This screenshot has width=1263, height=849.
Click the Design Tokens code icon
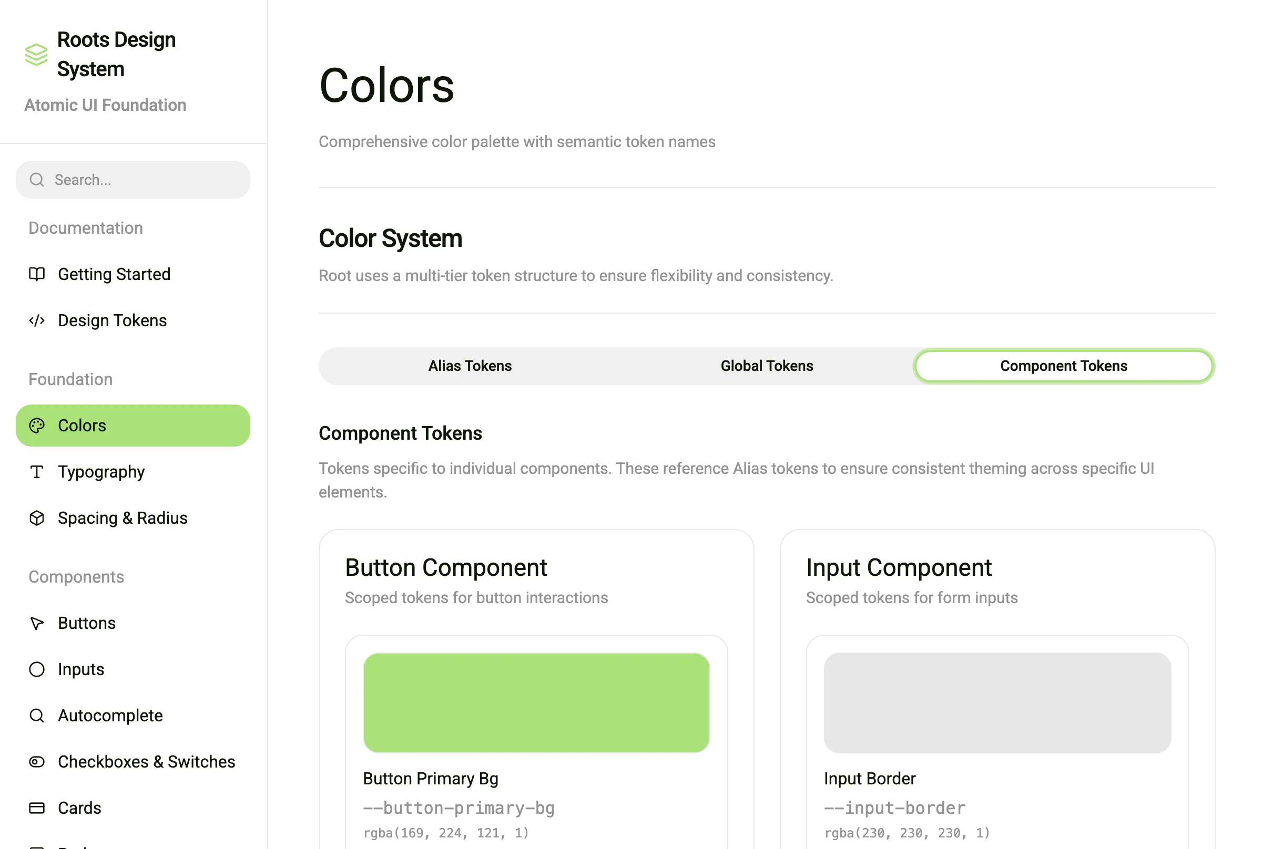(x=36, y=320)
